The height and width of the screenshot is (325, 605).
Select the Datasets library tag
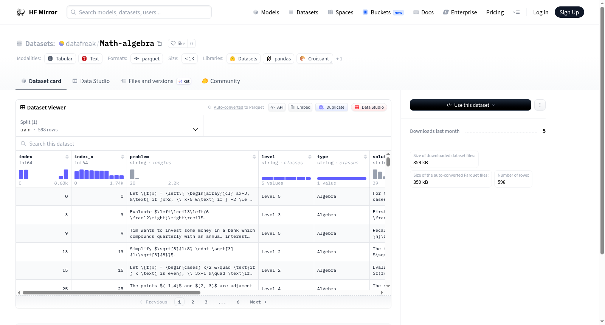tap(244, 59)
